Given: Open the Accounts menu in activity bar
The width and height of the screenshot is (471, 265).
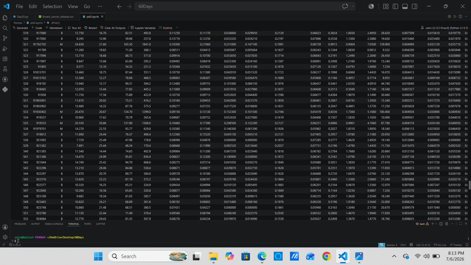Looking at the screenshot, I should [x=5, y=228].
